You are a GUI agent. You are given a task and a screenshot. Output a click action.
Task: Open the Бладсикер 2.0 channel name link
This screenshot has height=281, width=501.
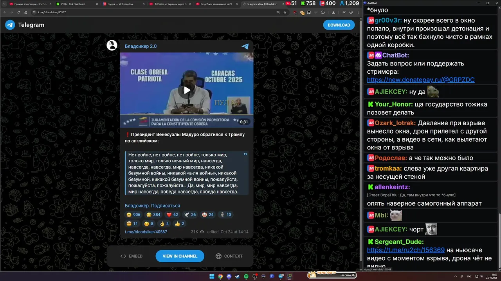141,46
